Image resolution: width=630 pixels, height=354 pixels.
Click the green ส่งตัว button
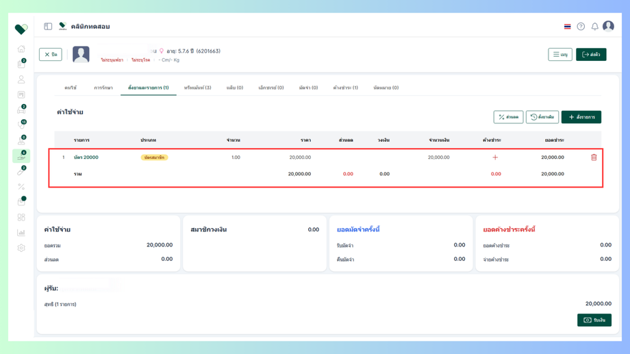(x=591, y=54)
